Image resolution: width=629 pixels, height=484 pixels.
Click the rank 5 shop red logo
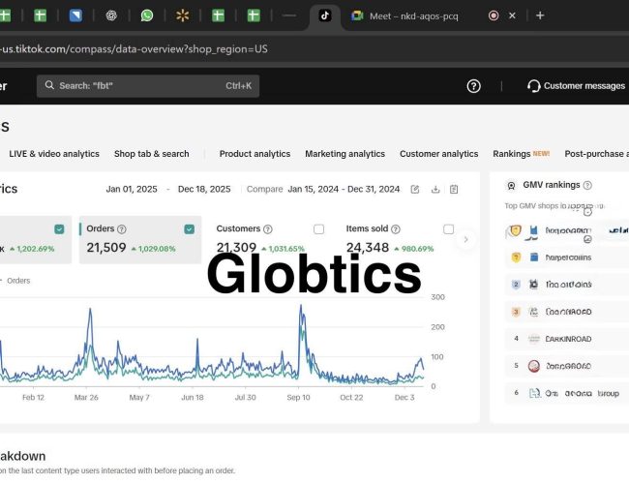pyautogui.click(x=533, y=366)
